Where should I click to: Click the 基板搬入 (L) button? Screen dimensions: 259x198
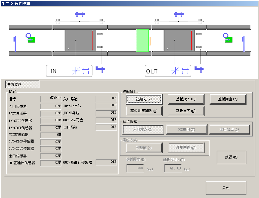click(x=186, y=99)
